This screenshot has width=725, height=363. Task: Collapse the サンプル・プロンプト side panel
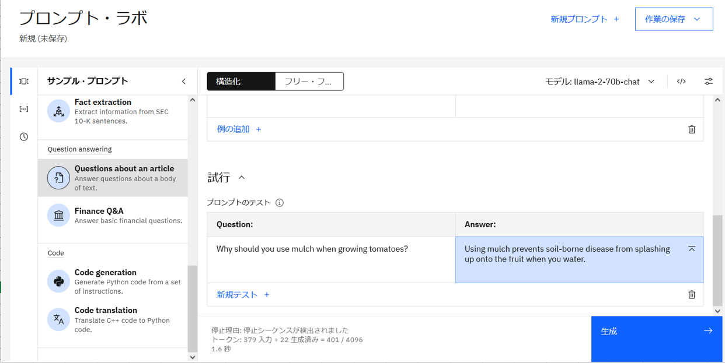pyautogui.click(x=184, y=82)
